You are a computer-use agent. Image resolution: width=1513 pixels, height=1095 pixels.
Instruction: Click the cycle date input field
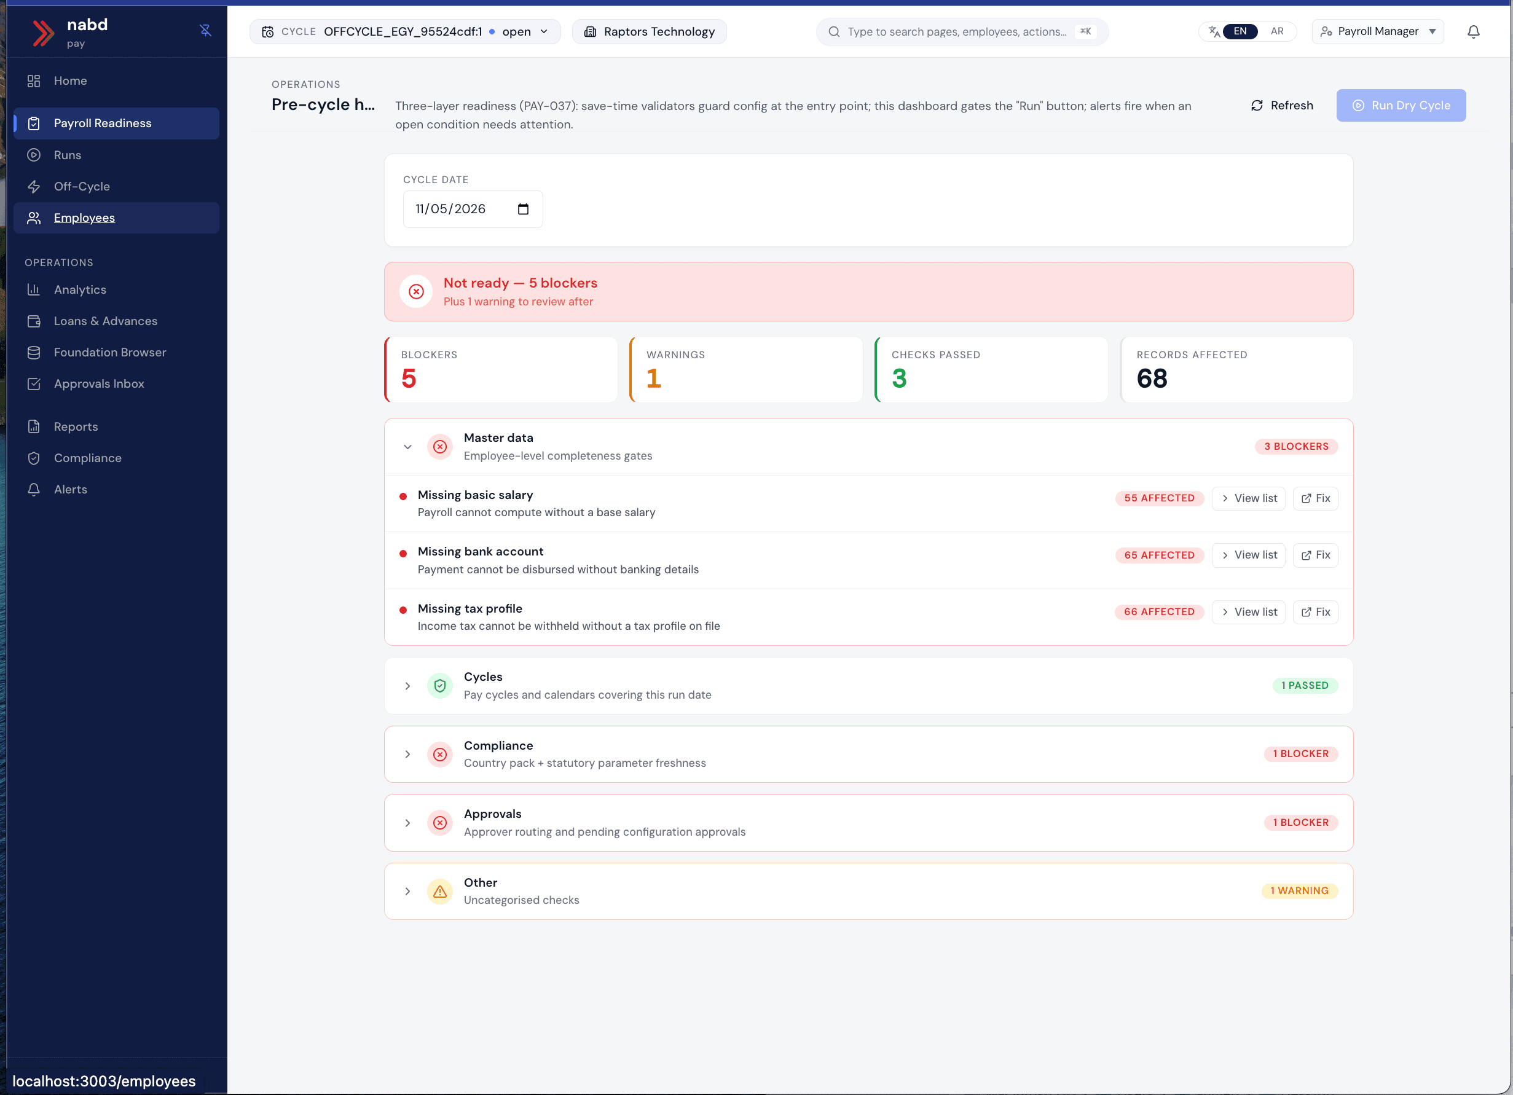point(473,209)
